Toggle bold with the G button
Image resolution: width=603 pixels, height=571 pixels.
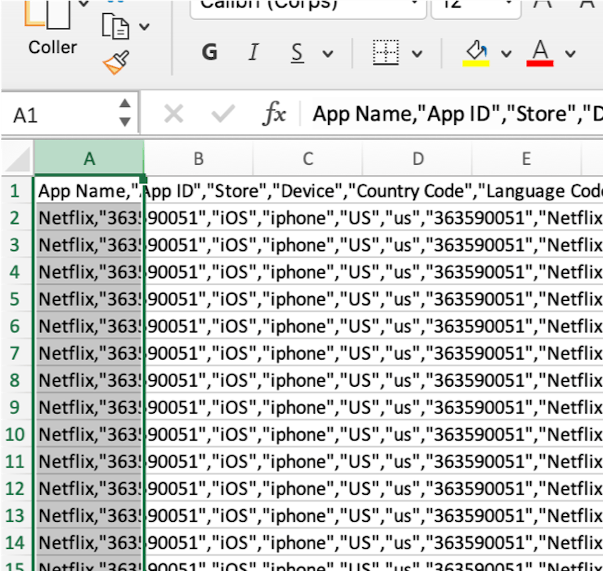tap(210, 52)
